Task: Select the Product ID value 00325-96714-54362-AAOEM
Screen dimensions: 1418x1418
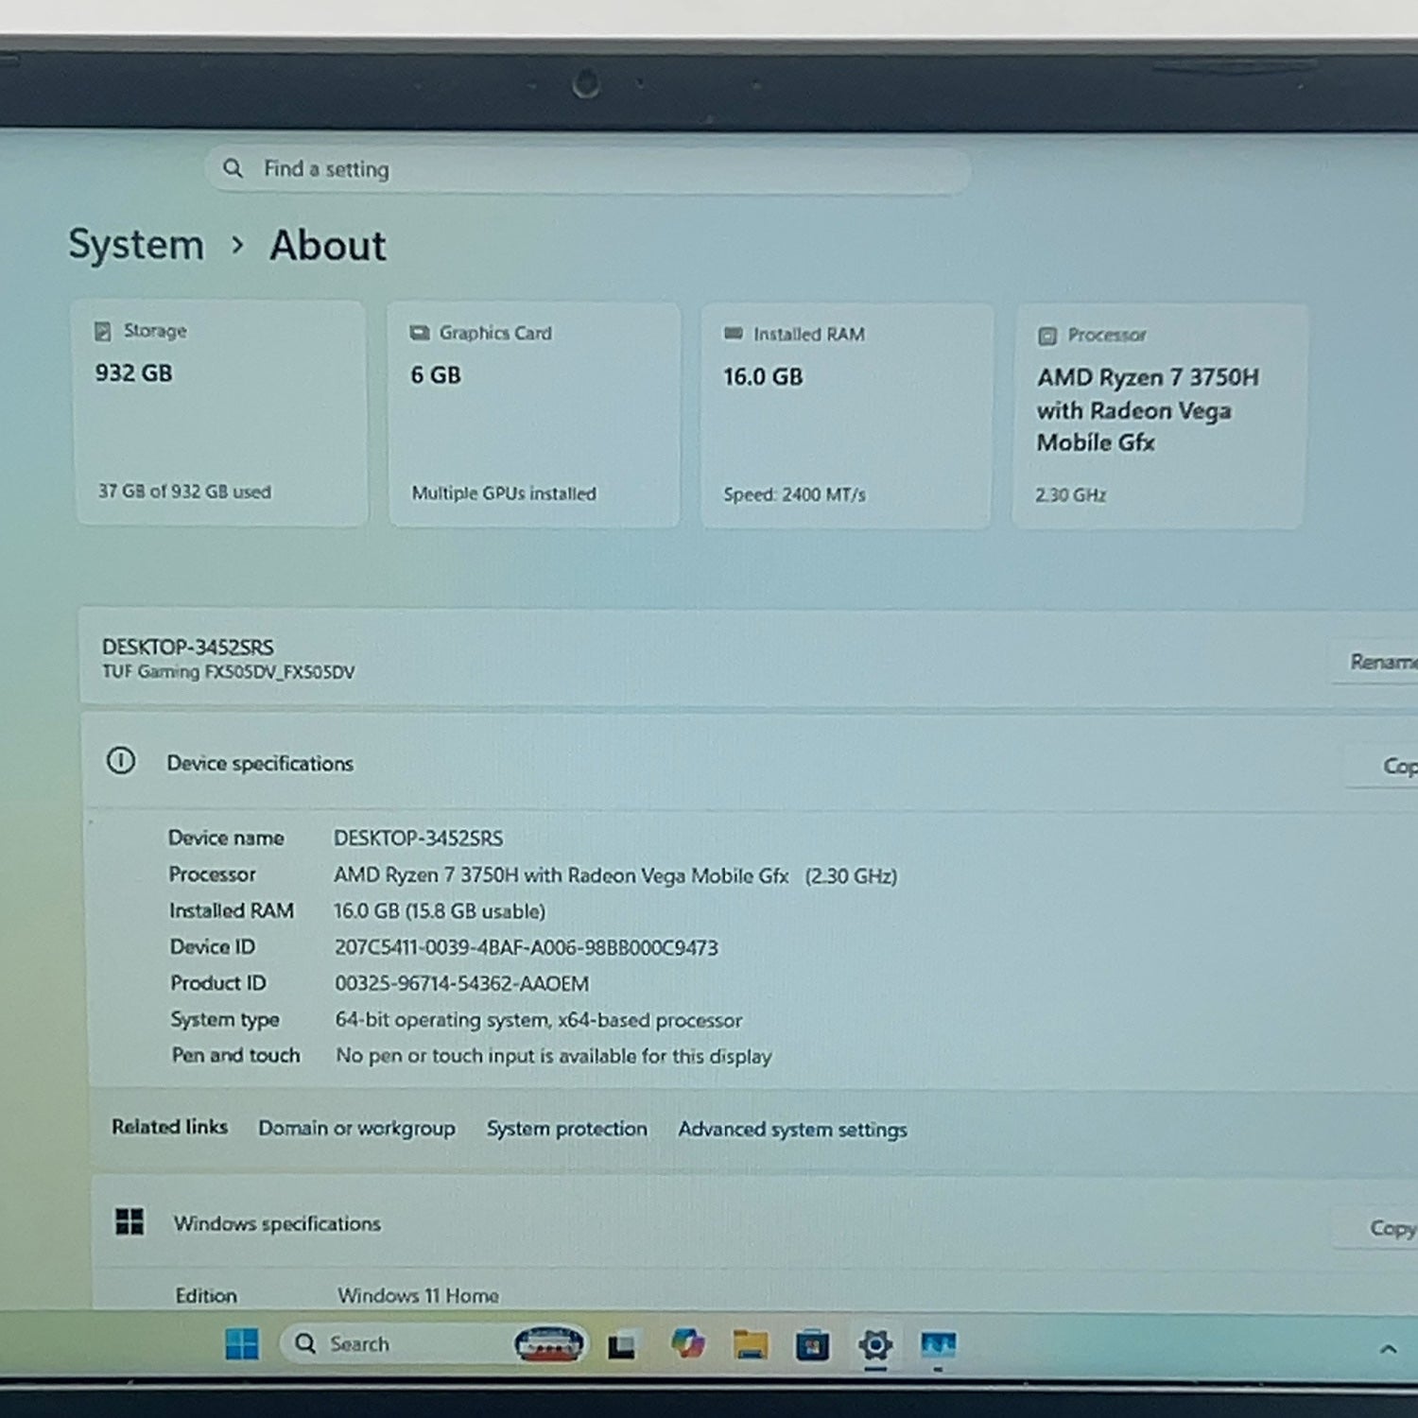Action: (x=462, y=984)
